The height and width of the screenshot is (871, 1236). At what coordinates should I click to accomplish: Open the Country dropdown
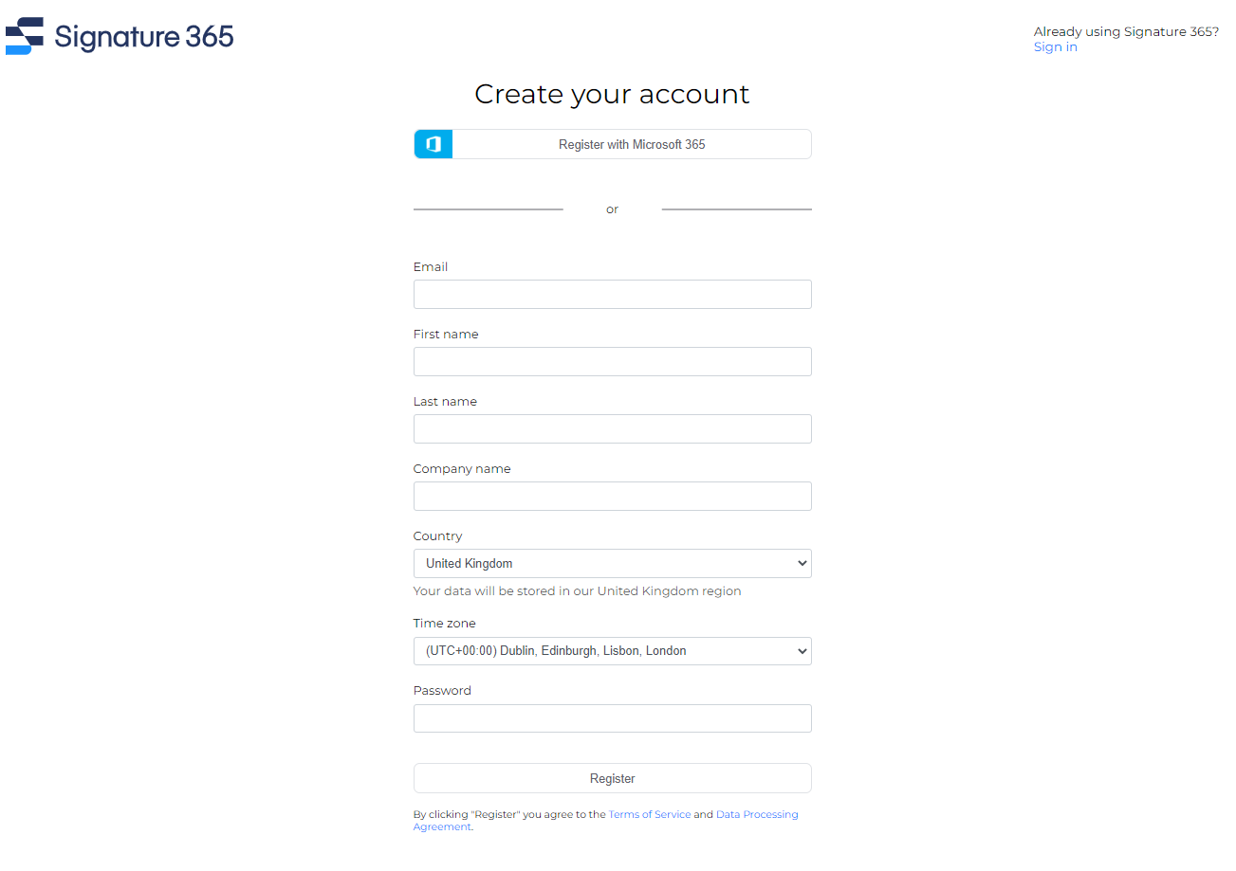613,563
